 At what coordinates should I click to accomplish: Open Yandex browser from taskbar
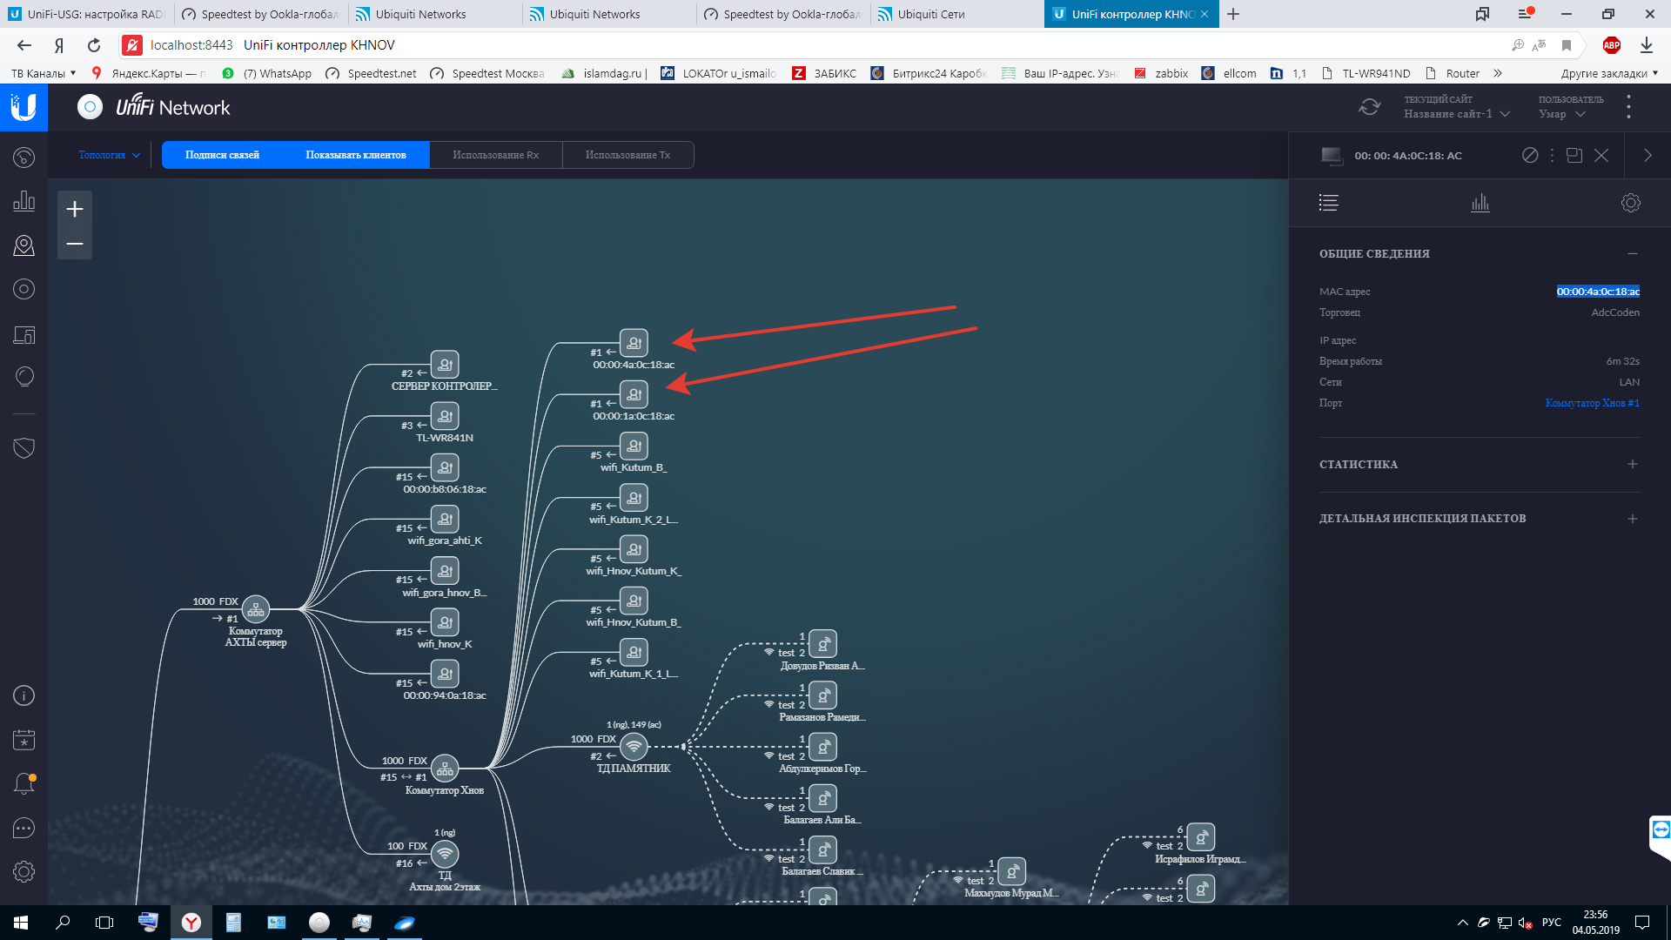click(x=191, y=923)
